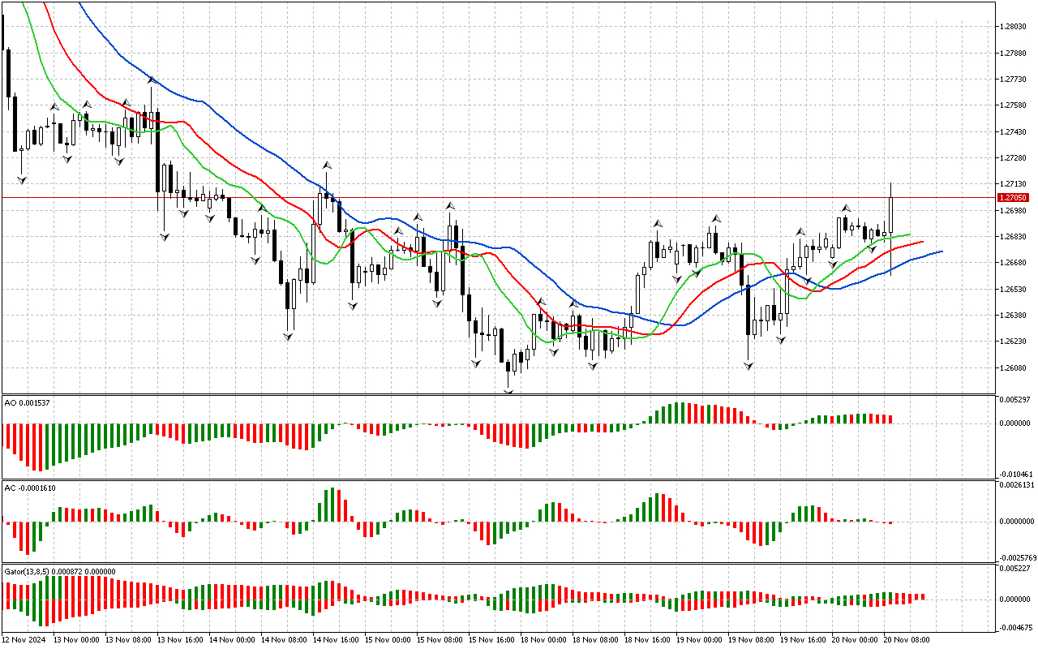Click the 1.28030 price level label
1038x649 pixels.
[1014, 27]
